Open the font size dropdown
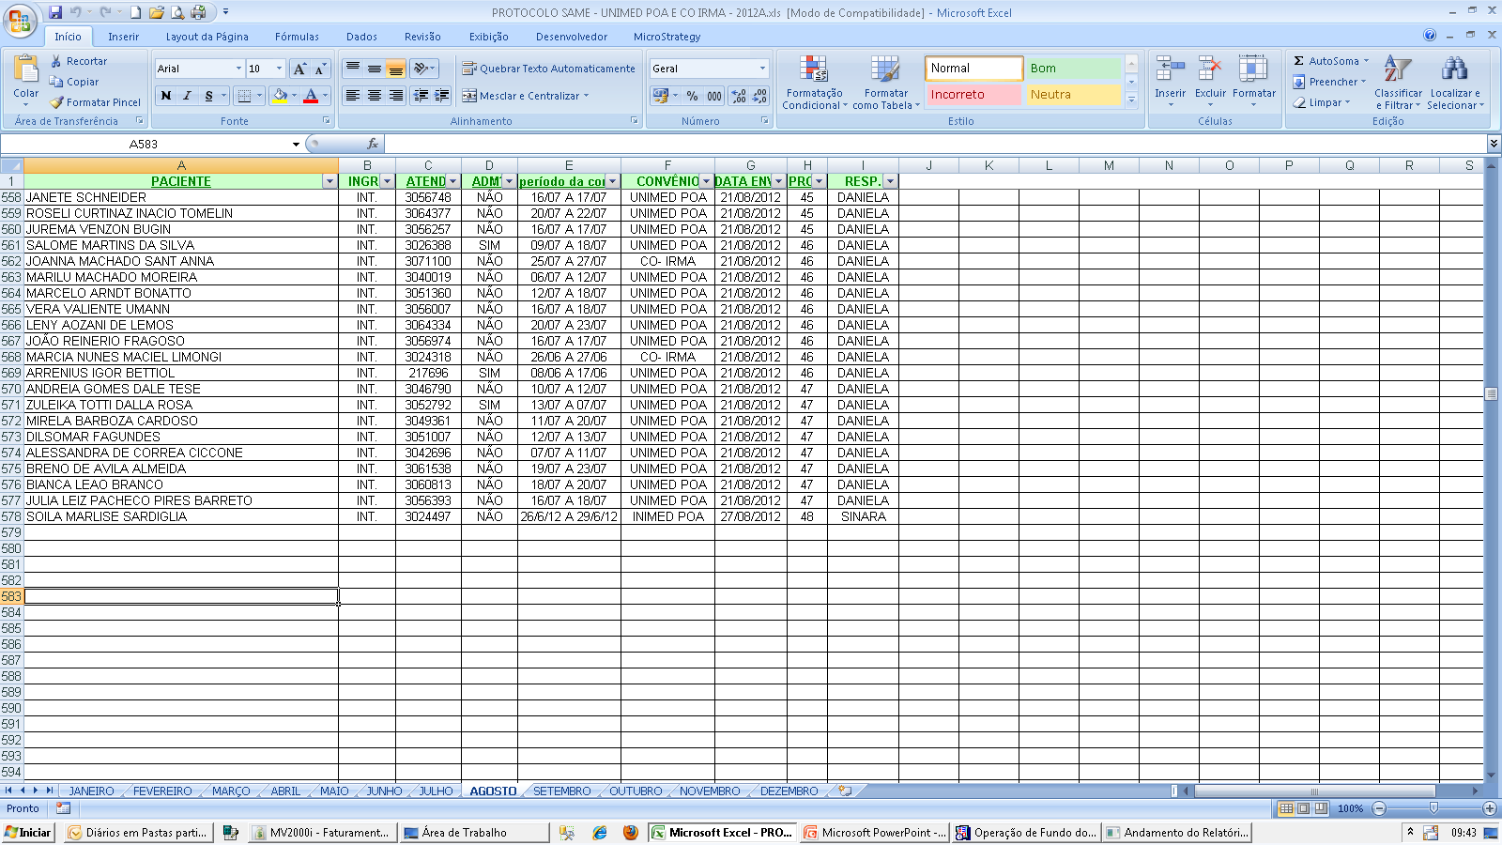Screen dimensions: 1502x845 [279, 69]
